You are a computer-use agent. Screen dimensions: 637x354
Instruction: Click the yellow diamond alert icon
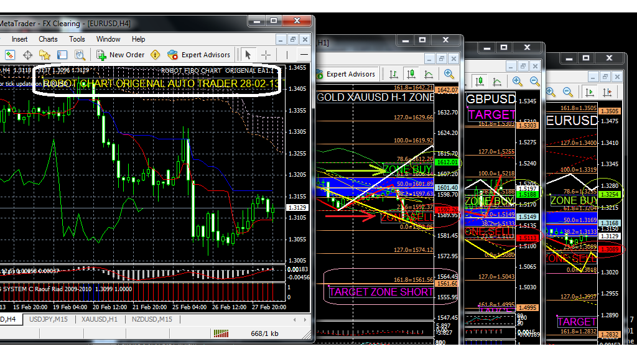(155, 55)
